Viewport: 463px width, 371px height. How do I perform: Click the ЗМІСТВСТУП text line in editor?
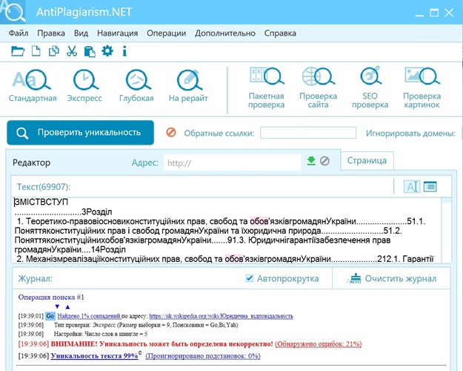[x=41, y=202]
